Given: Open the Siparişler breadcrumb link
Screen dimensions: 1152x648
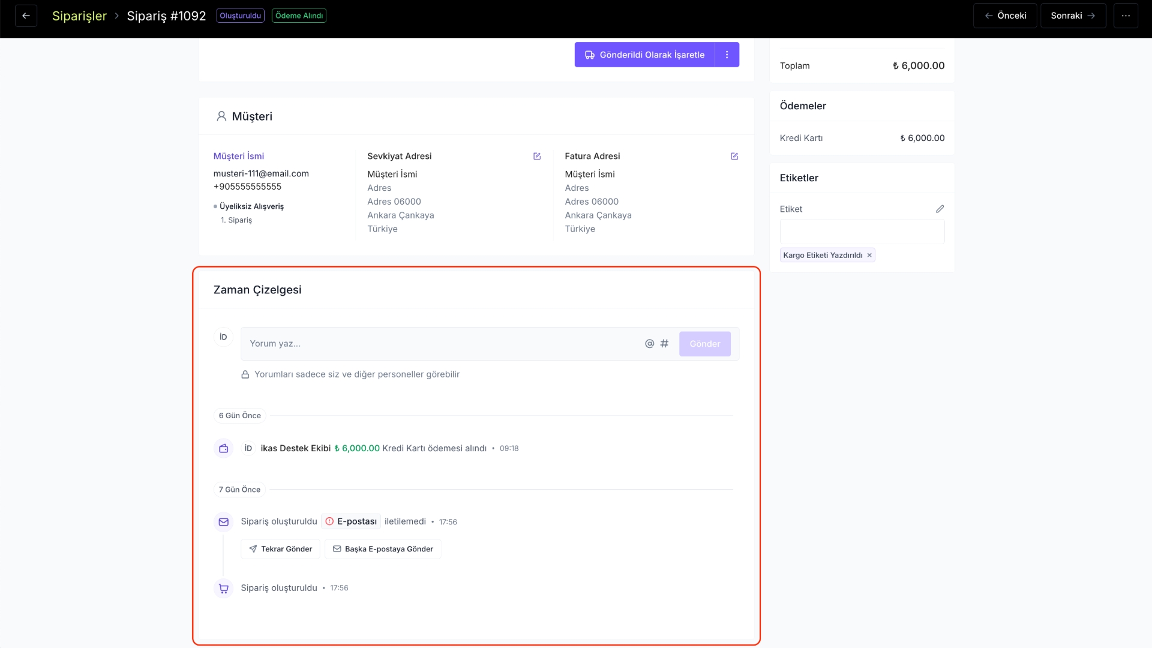Looking at the screenshot, I should pyautogui.click(x=79, y=16).
